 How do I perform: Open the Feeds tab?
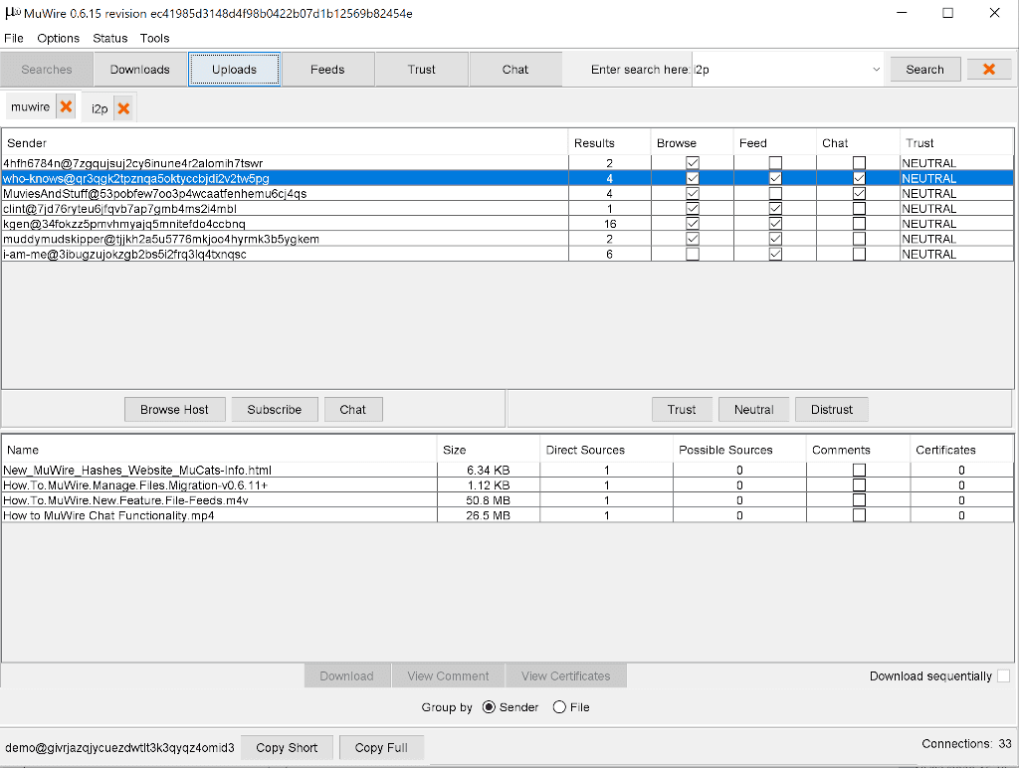point(327,70)
